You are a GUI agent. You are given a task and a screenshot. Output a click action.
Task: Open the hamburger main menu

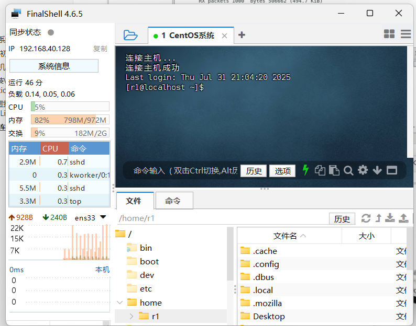point(406,34)
